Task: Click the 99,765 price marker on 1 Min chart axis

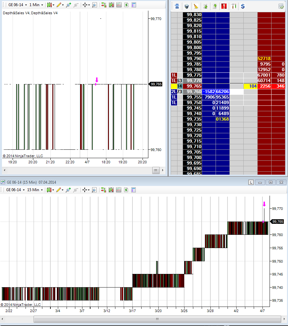Action: click(156, 84)
